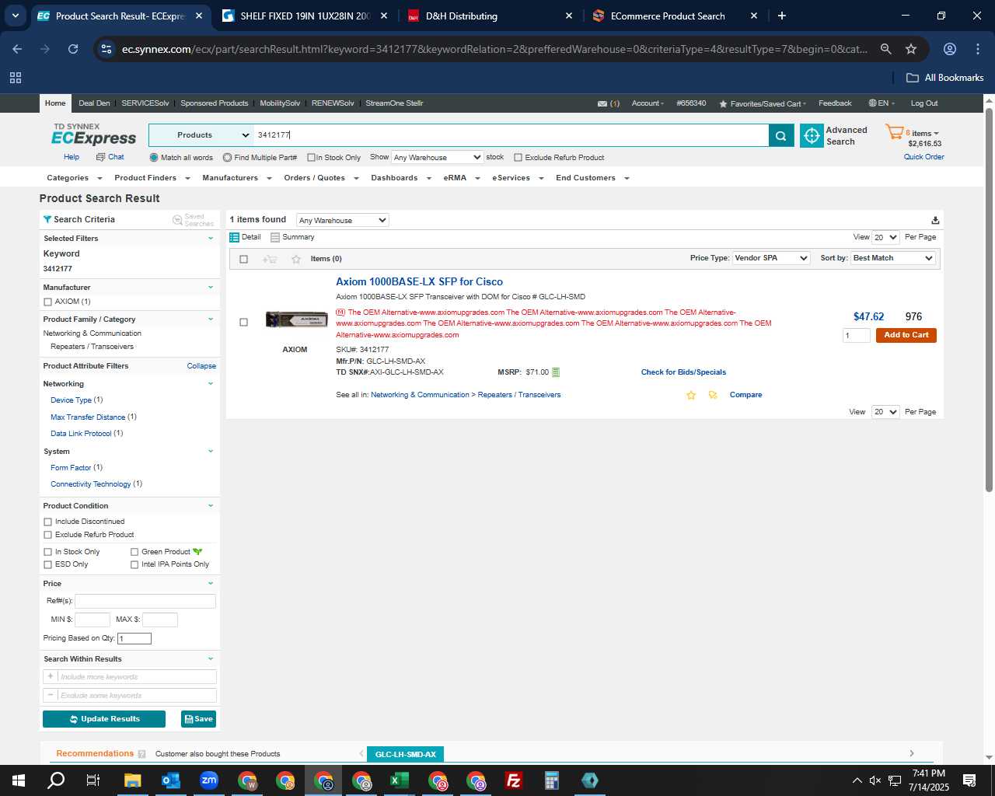Check Green Product filter
Viewport: 995px width, 796px height.
coord(134,552)
